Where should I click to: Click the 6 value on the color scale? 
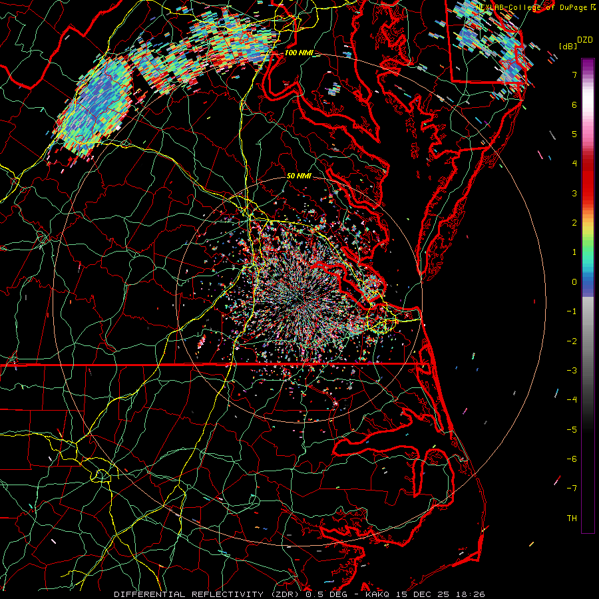point(574,104)
